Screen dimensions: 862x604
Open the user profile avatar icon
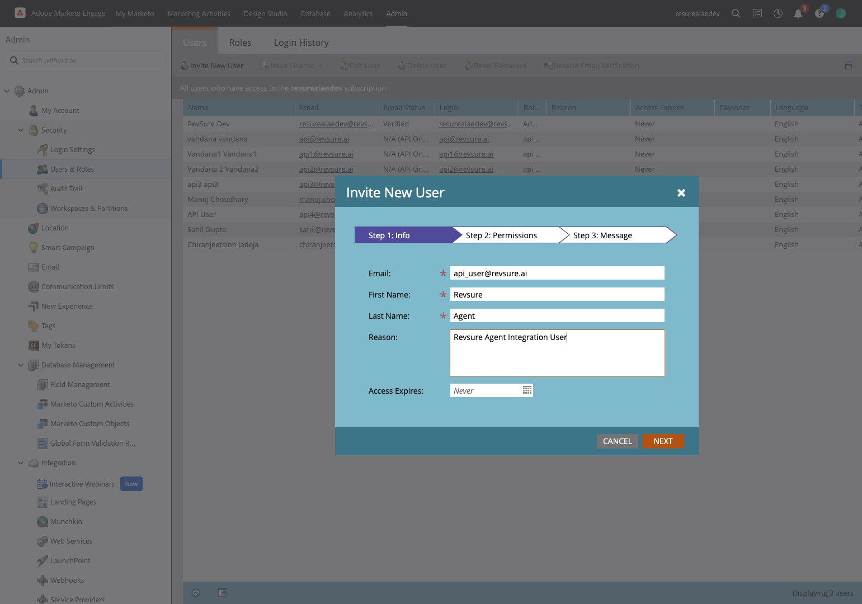pos(841,13)
